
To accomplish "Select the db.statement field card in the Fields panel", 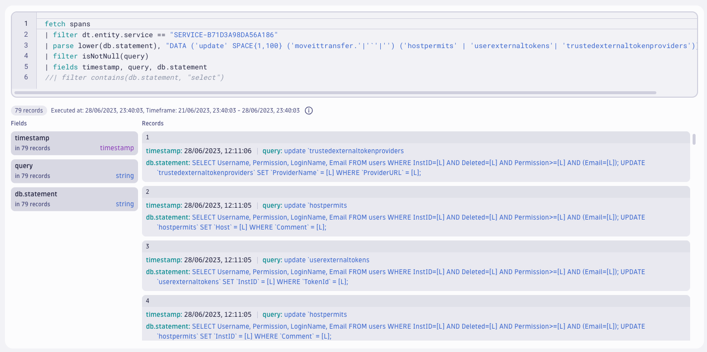I will pyautogui.click(x=60, y=198).
